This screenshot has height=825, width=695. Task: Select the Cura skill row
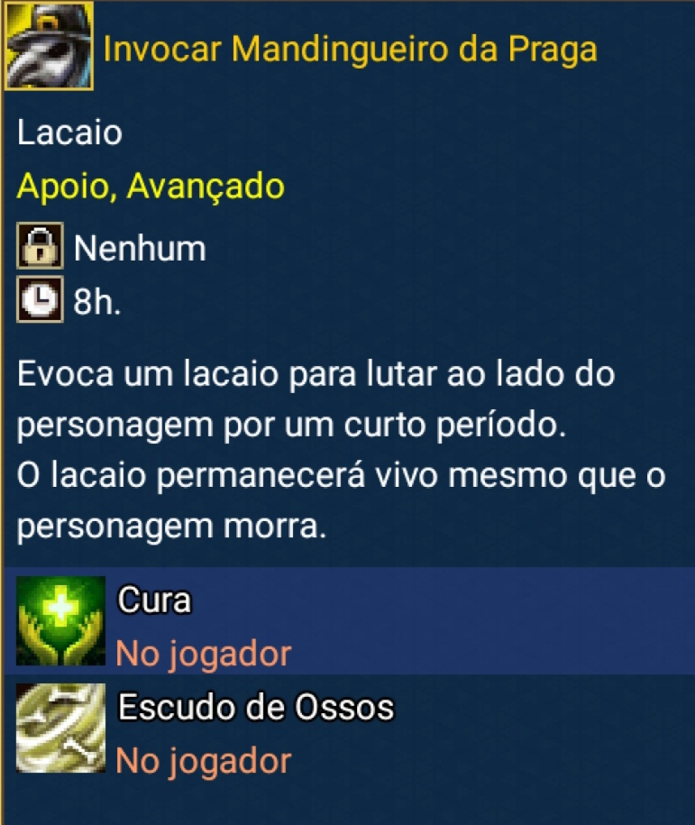[x=350, y=621]
